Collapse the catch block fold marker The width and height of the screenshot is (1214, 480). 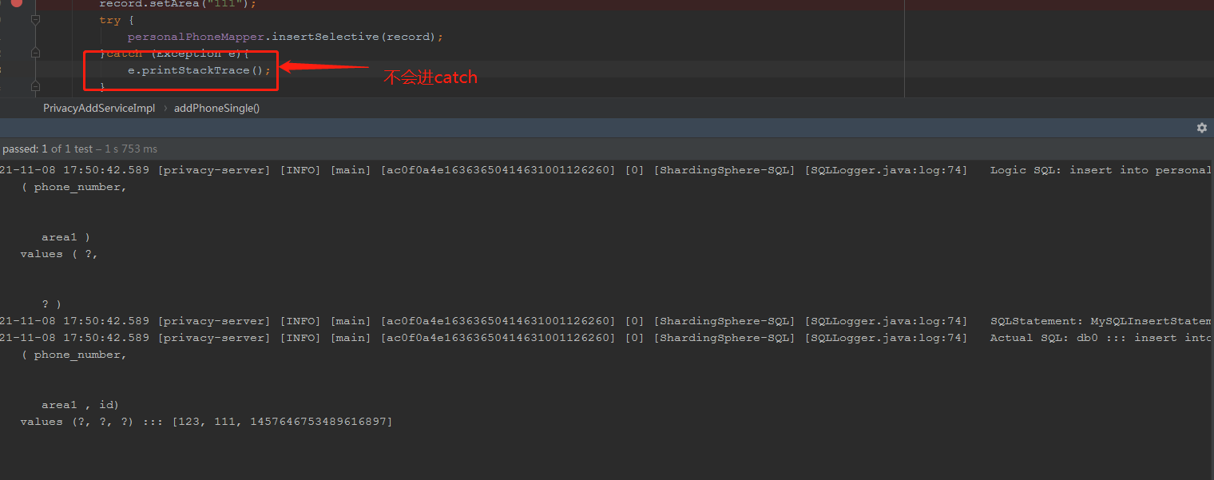(35, 53)
